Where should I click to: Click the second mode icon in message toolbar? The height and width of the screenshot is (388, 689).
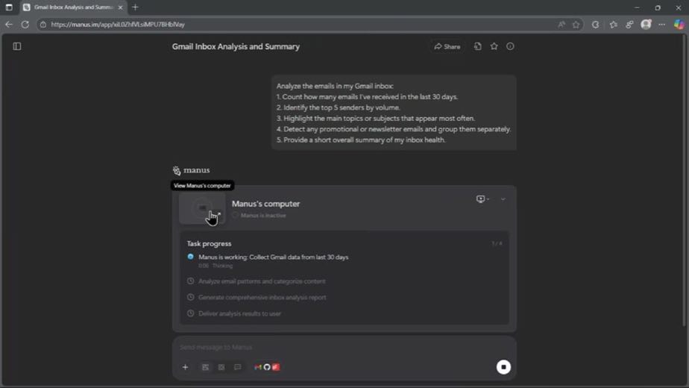coord(221,367)
